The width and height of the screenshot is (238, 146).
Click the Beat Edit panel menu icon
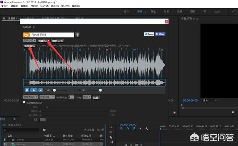pyautogui.click(x=33, y=27)
